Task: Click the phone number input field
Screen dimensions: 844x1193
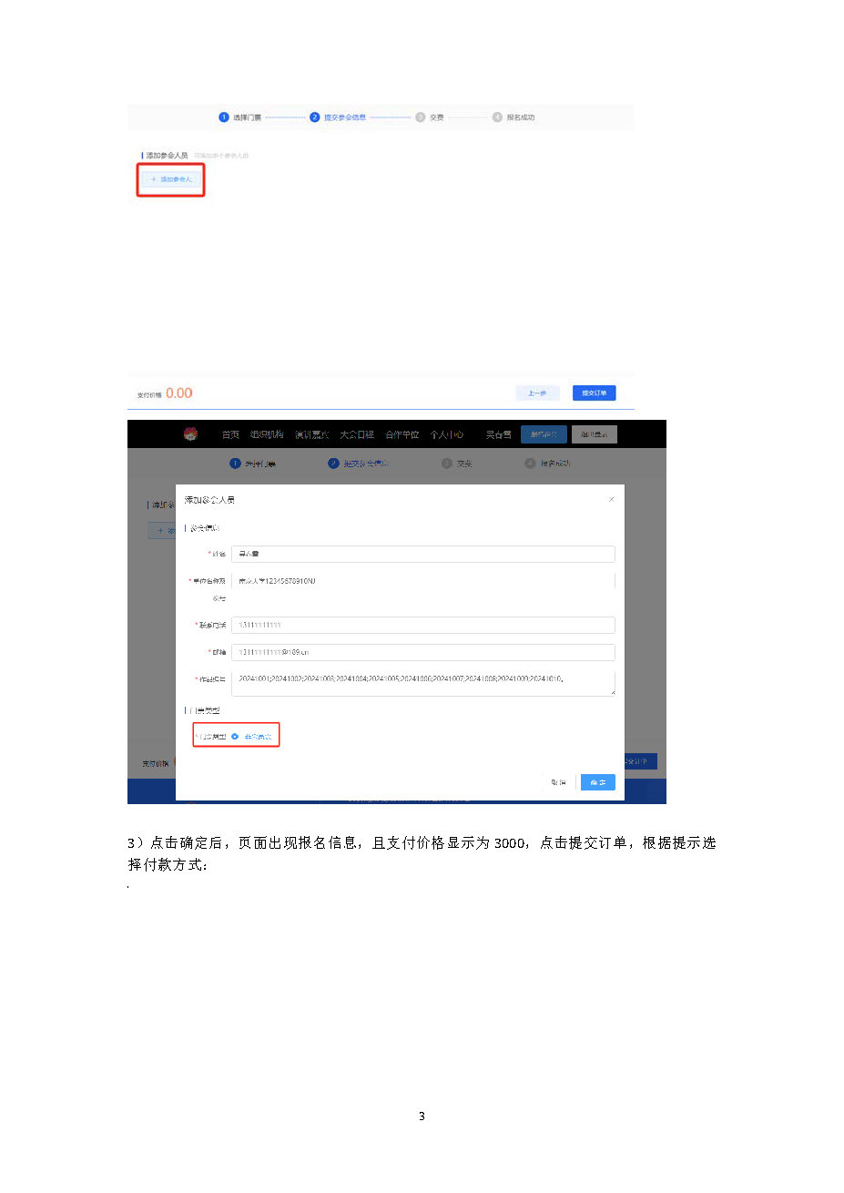Action: tap(422, 625)
